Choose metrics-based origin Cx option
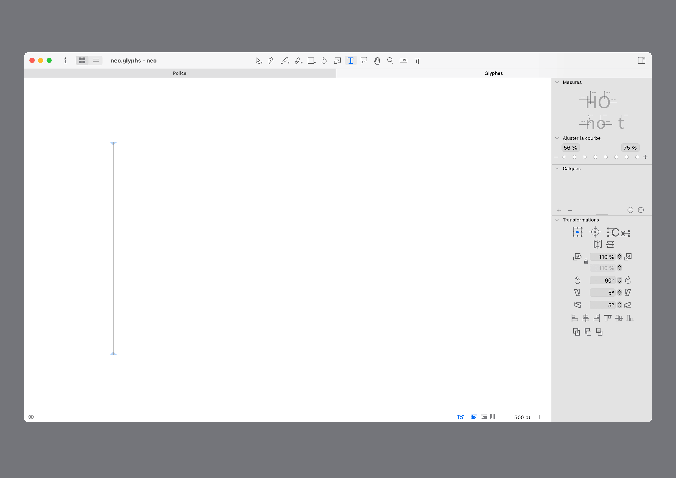This screenshot has width=676, height=478. click(618, 233)
